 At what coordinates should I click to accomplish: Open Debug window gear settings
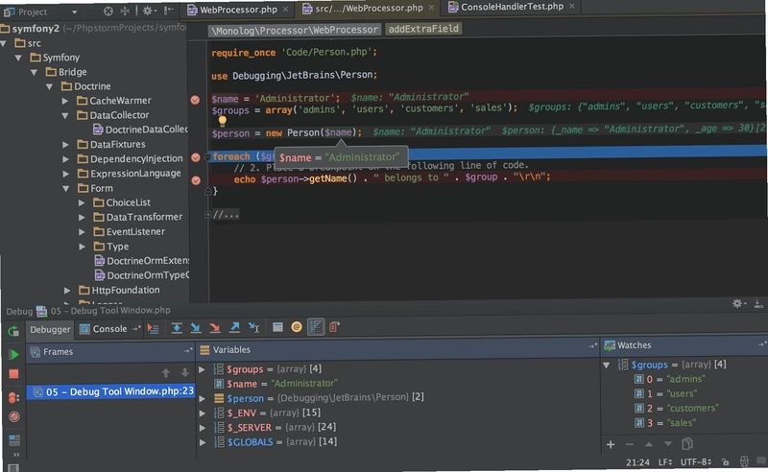(738, 303)
